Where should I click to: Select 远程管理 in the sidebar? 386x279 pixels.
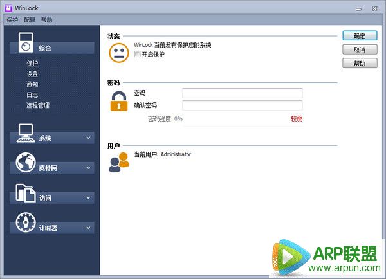pyautogui.click(x=38, y=105)
